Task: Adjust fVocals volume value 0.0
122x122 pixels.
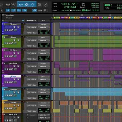Action: click(x=47, y=109)
